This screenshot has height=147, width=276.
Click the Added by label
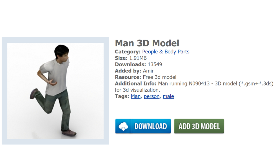click(128, 71)
